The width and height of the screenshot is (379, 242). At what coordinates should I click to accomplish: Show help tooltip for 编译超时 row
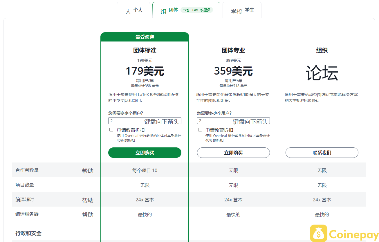pyautogui.click(x=88, y=200)
